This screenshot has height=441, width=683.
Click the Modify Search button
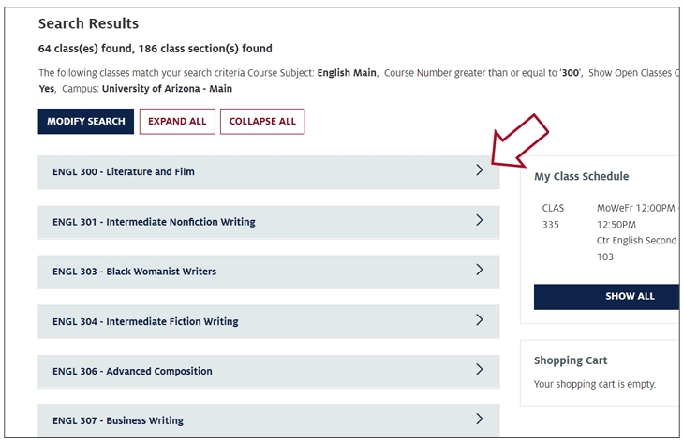pyautogui.click(x=86, y=122)
